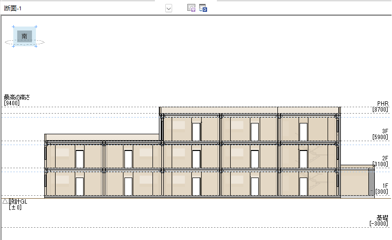Open the section view name dropdown arrow

[x=169, y=8]
